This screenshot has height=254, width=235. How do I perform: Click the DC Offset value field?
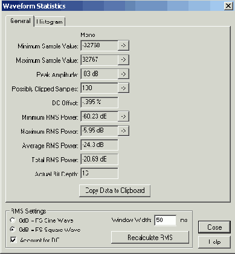pyautogui.click(x=99, y=102)
